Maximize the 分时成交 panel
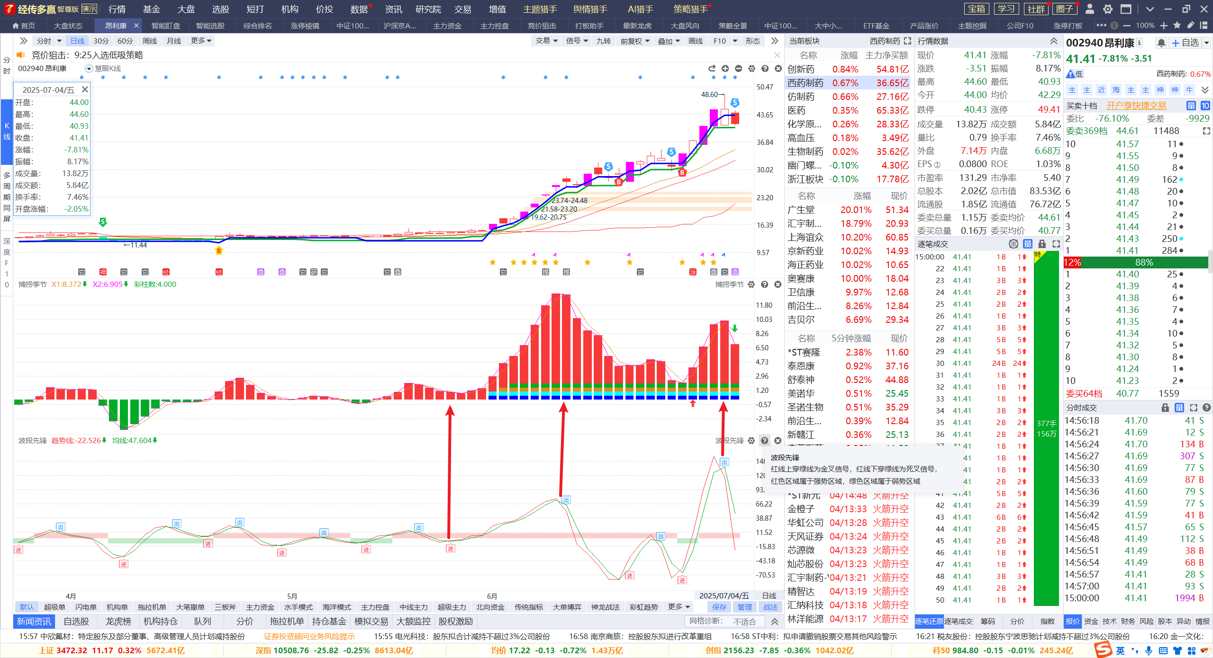The height and width of the screenshot is (658, 1213). 1194,408
